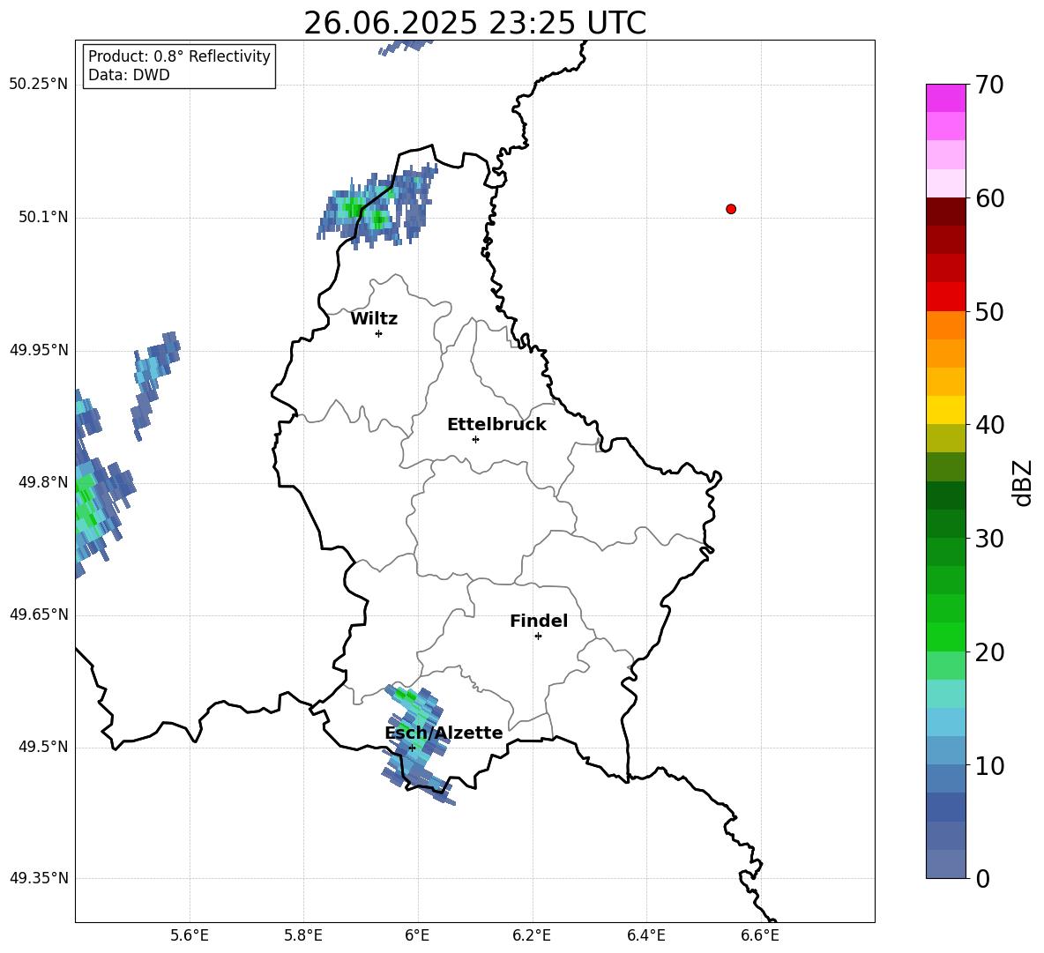Click the 50.1°N latitude label
The image size is (1044, 953).
click(x=42, y=217)
